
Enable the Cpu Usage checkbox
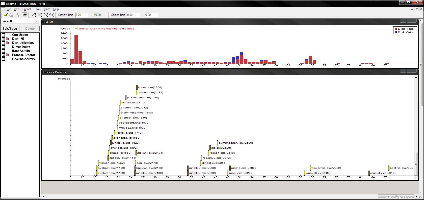[x=4, y=35]
